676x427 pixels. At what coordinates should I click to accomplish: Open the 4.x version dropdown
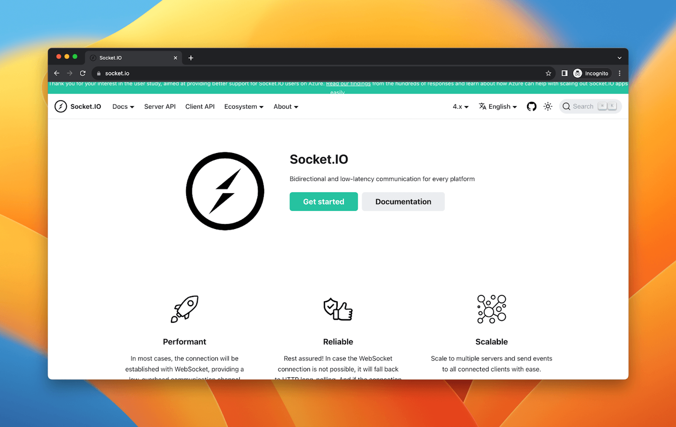(x=460, y=106)
